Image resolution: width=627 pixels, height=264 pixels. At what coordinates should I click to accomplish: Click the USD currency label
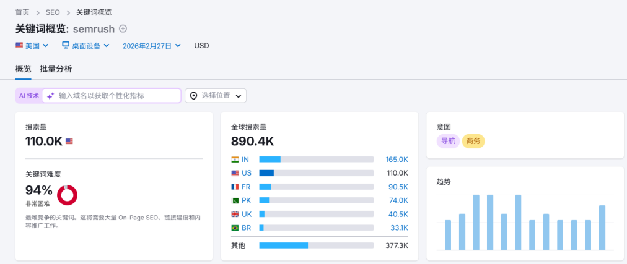point(201,46)
